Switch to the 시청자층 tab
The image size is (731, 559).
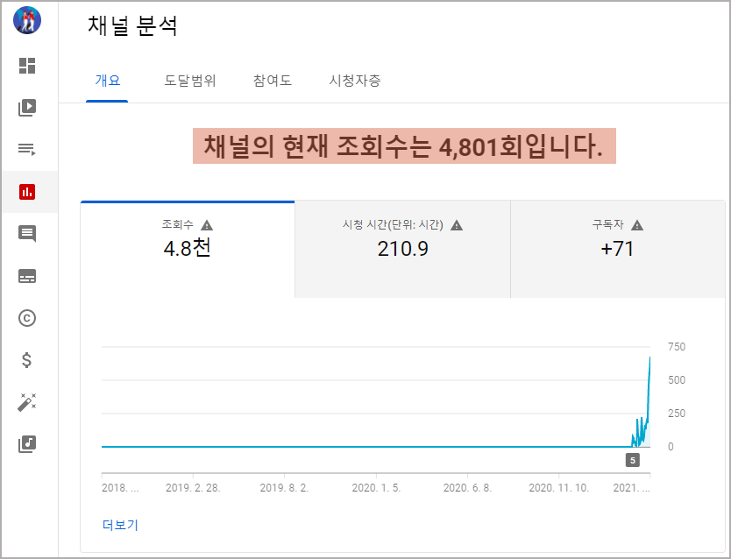coord(355,81)
